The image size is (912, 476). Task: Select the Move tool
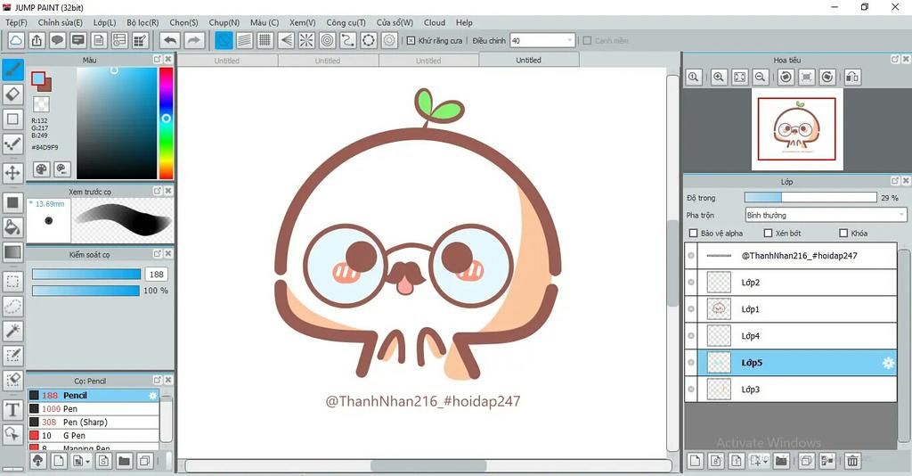[x=12, y=173]
